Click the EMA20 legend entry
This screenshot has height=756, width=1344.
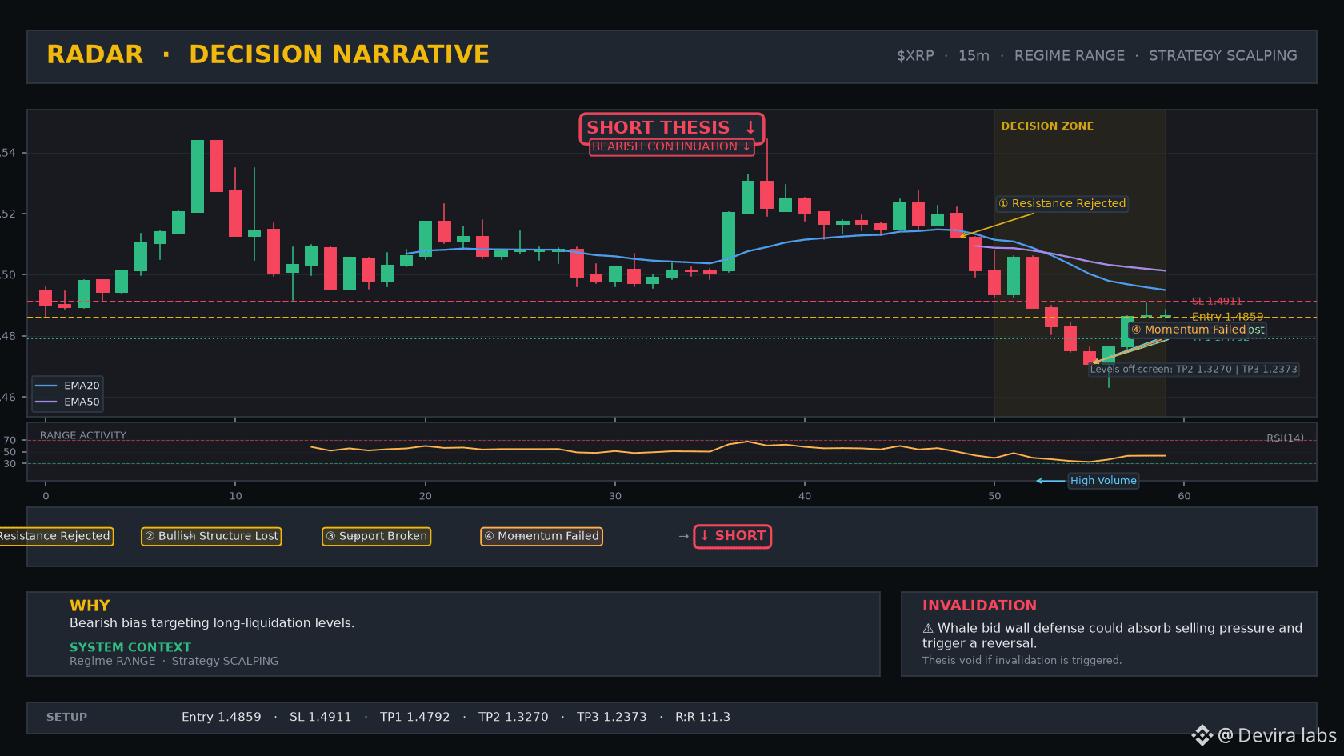(x=68, y=386)
